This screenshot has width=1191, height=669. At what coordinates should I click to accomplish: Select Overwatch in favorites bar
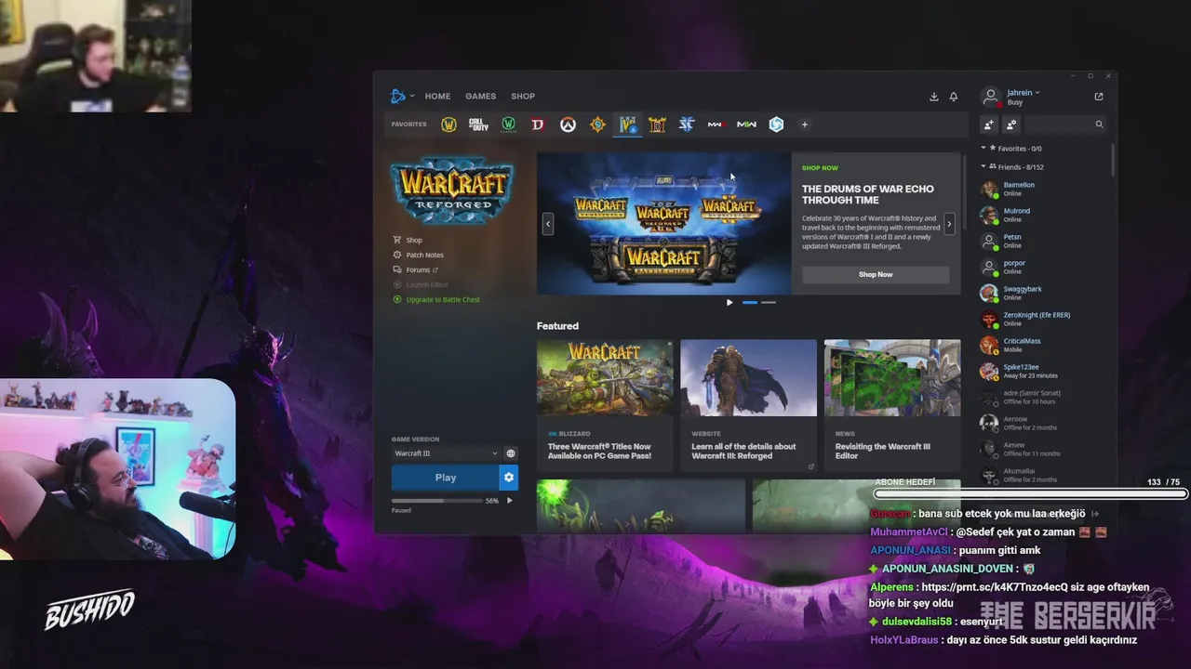pos(568,125)
